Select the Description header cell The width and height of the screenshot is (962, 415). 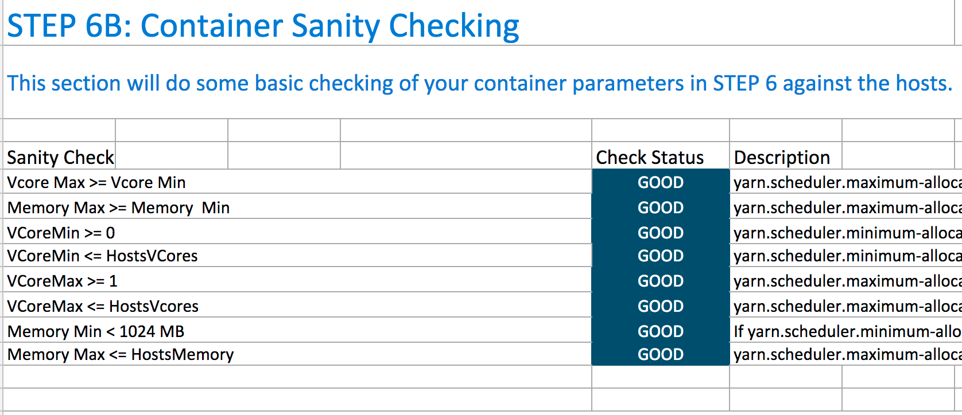click(786, 156)
